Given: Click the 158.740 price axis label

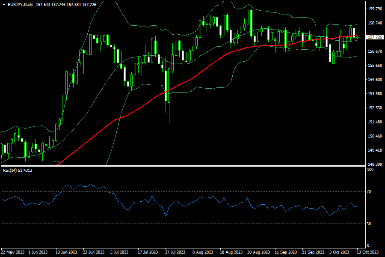Looking at the screenshot, I should click(375, 23).
